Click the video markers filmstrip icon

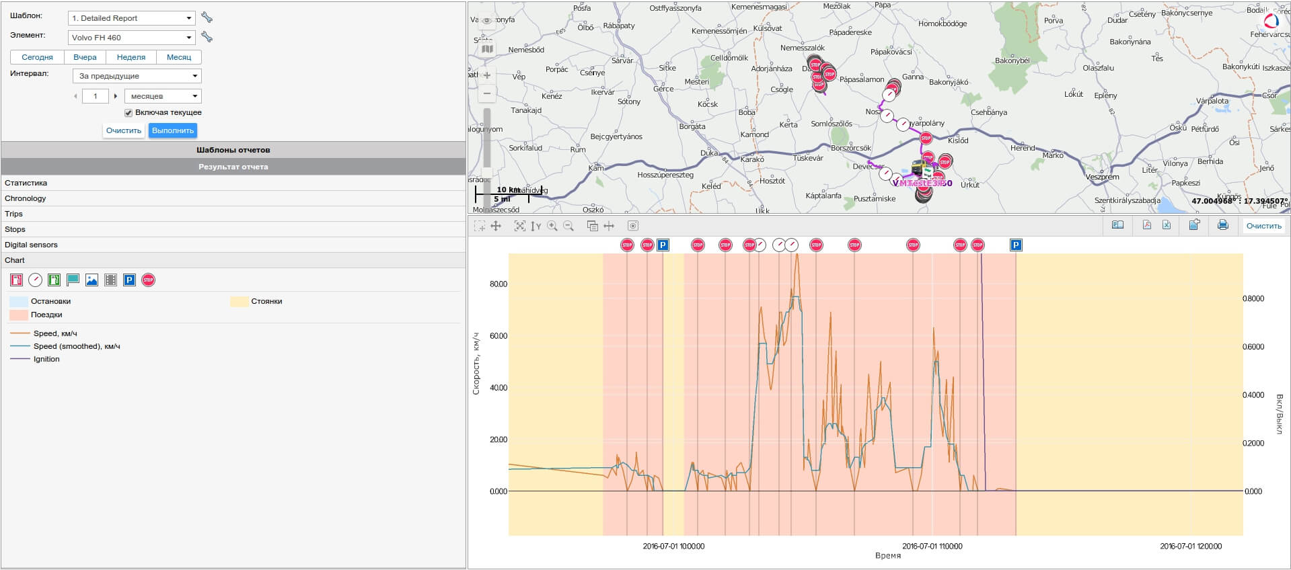tap(111, 280)
